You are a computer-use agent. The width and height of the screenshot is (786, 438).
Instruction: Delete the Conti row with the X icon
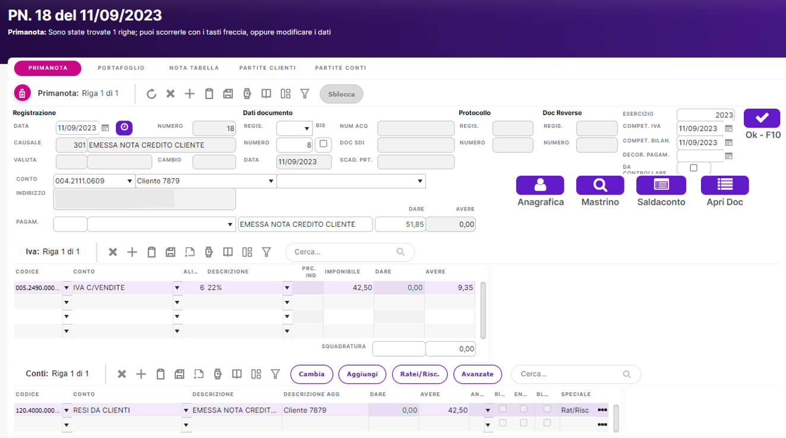pos(122,374)
